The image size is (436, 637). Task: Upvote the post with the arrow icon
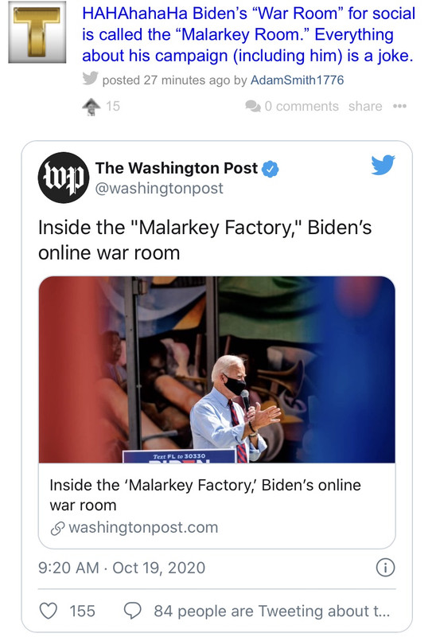(91, 107)
